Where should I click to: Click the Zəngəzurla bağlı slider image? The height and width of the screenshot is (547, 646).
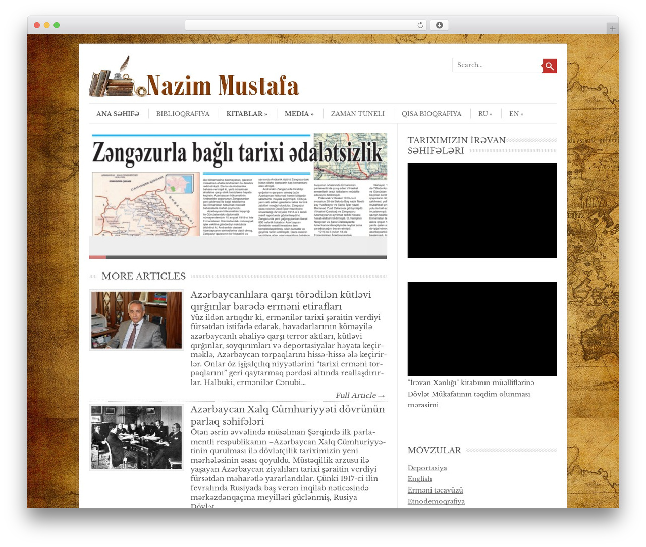point(238,184)
